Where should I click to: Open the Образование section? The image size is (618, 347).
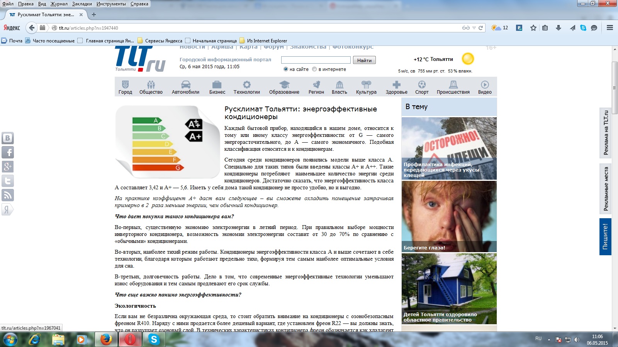pyautogui.click(x=284, y=88)
